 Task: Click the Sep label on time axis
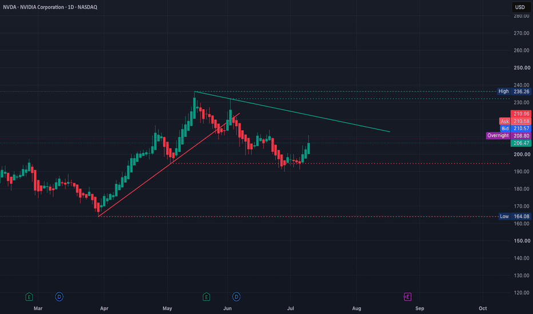(420, 308)
